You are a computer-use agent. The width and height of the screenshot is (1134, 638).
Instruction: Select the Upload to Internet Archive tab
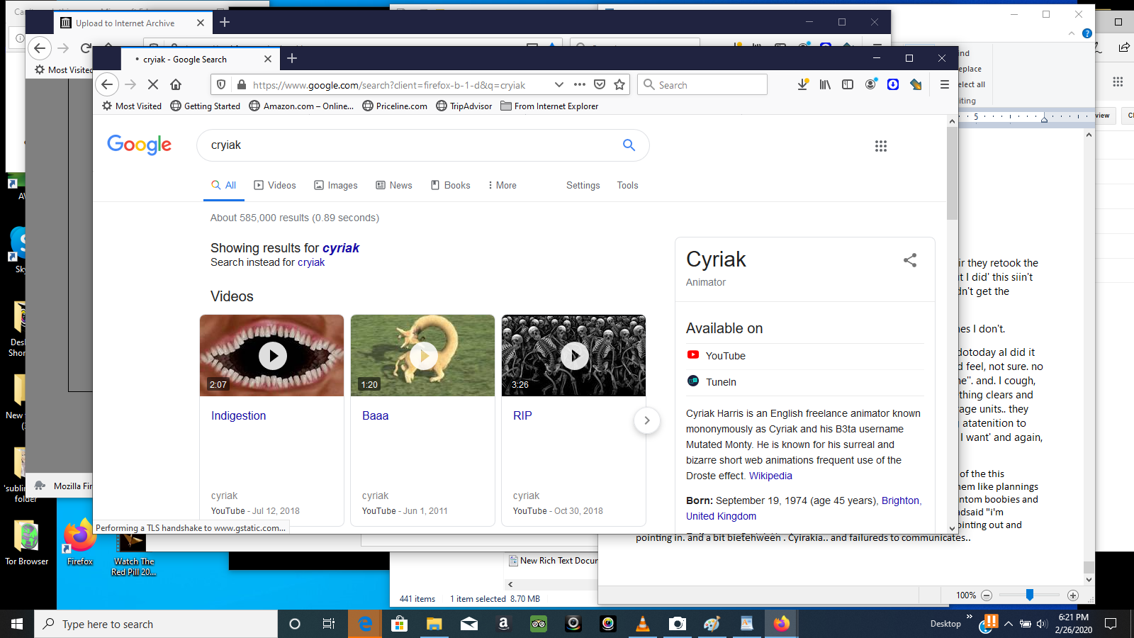tap(125, 23)
